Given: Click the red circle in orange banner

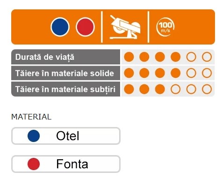Looking at the screenshot, I should point(85,27).
